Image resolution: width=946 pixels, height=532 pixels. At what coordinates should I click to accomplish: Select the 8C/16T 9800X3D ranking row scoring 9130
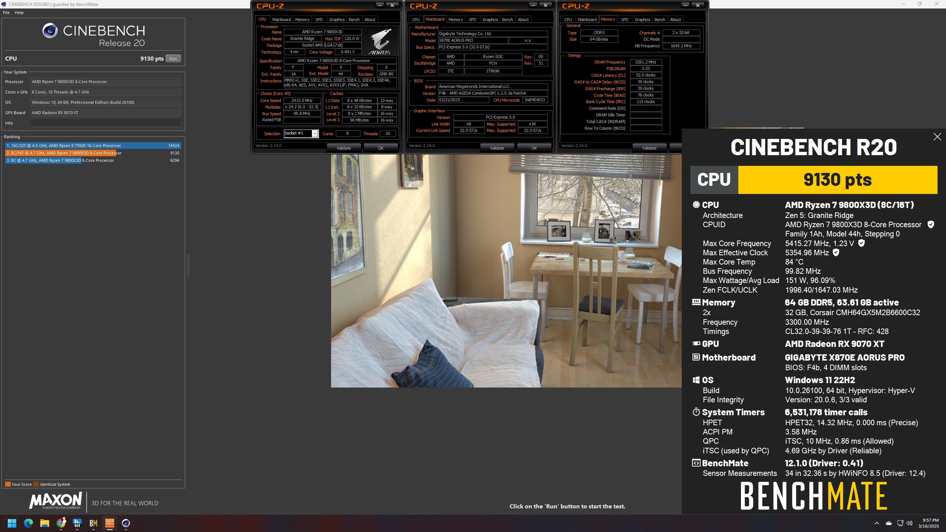pyautogui.click(x=93, y=153)
